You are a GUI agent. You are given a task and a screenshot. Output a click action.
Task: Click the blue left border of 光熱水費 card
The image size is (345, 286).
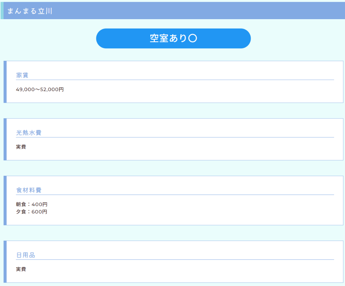5,139
